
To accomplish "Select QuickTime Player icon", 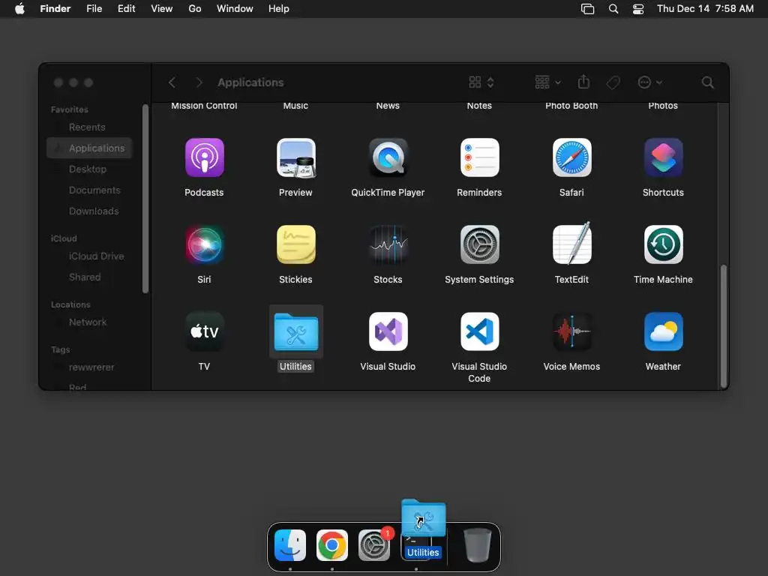I will (x=388, y=157).
